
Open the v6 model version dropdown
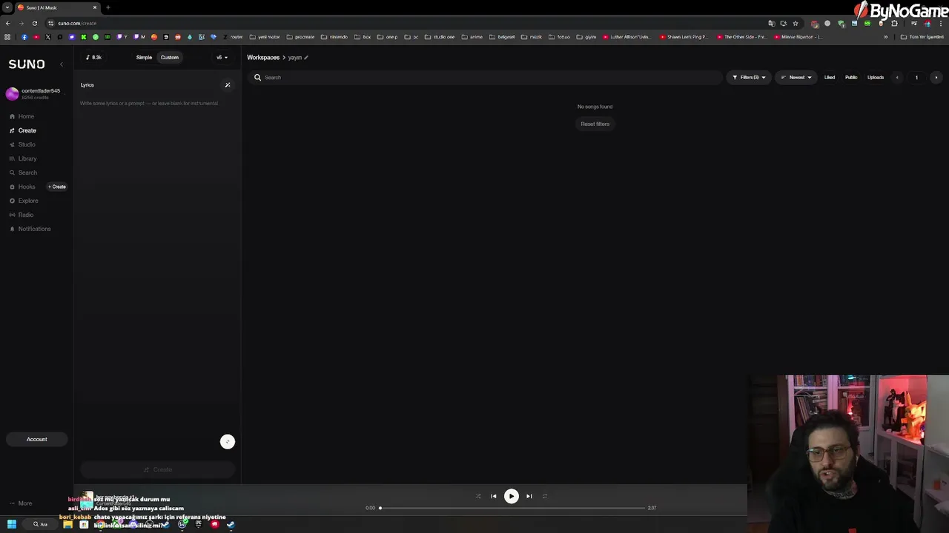tap(222, 57)
